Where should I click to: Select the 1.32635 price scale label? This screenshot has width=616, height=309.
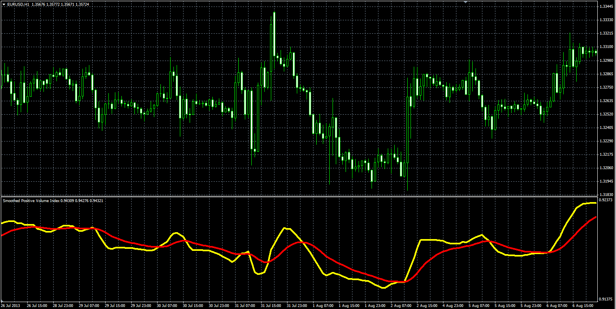pyautogui.click(x=606, y=101)
